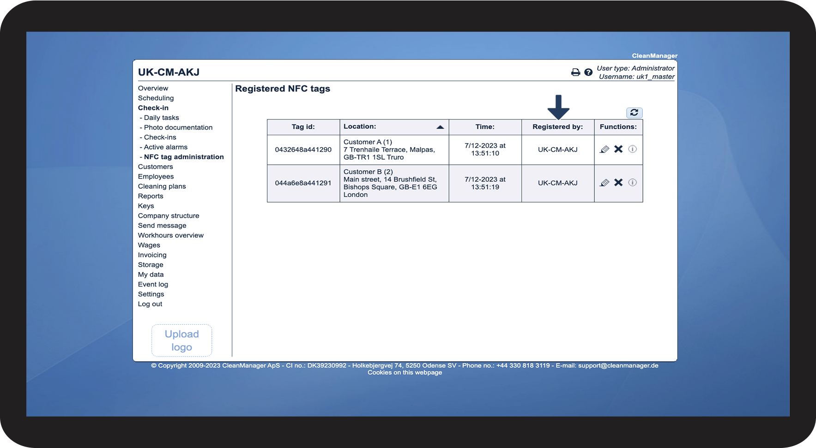Delete the Customer B tag row

tap(618, 183)
